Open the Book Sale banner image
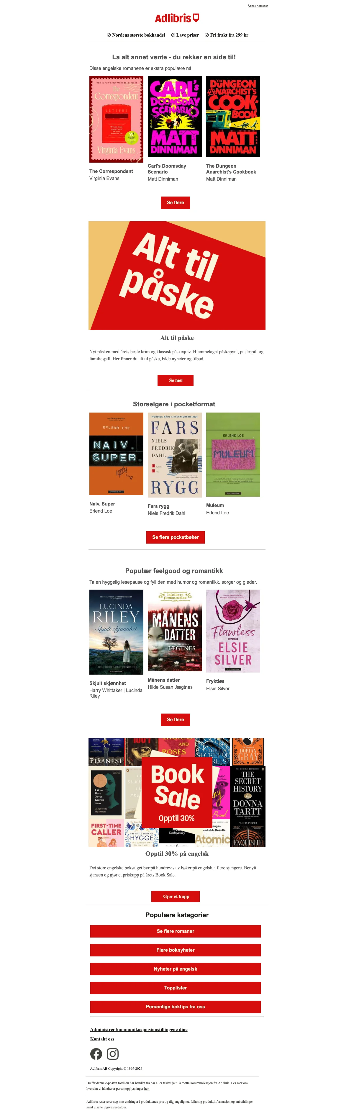The image size is (354, 1114). pos(177,792)
